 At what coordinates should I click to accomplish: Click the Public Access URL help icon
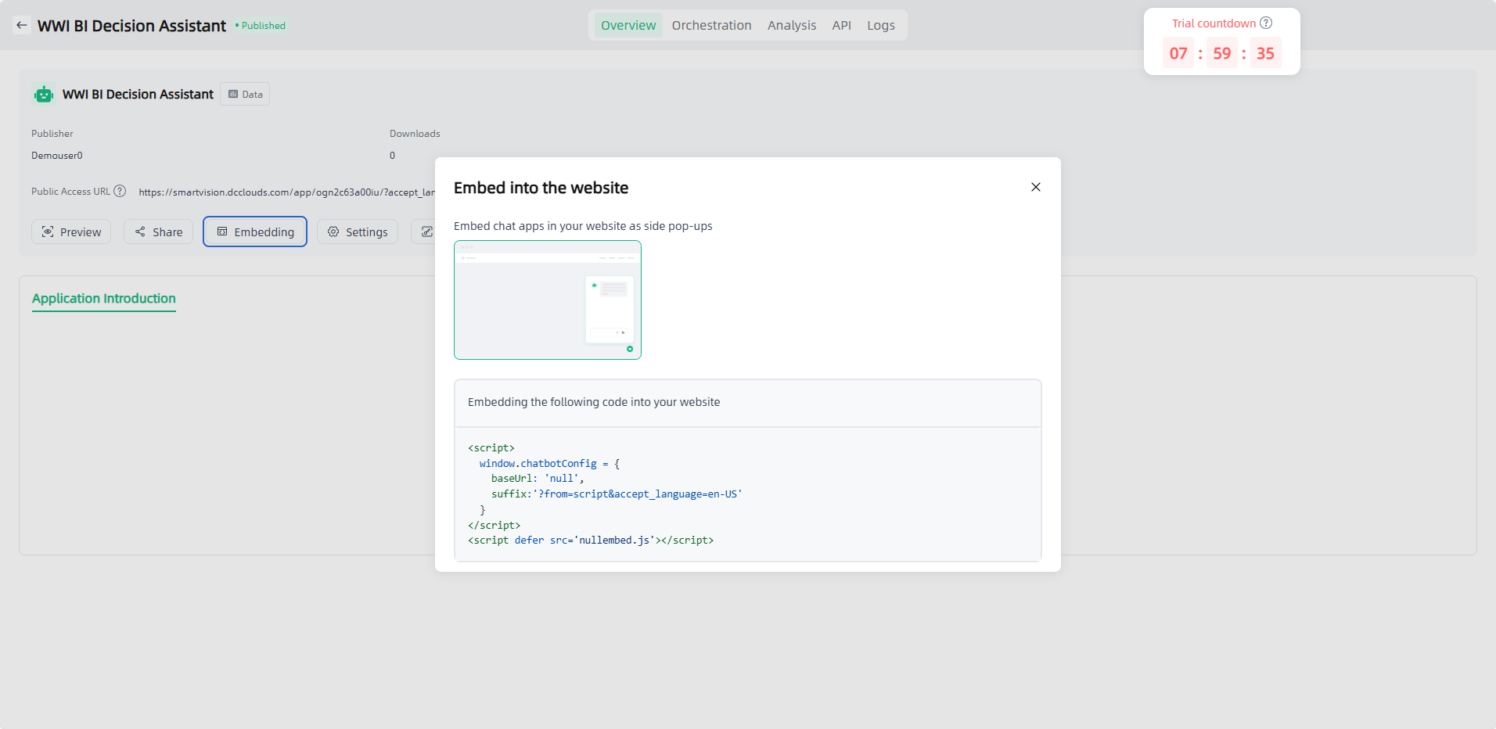coord(120,192)
